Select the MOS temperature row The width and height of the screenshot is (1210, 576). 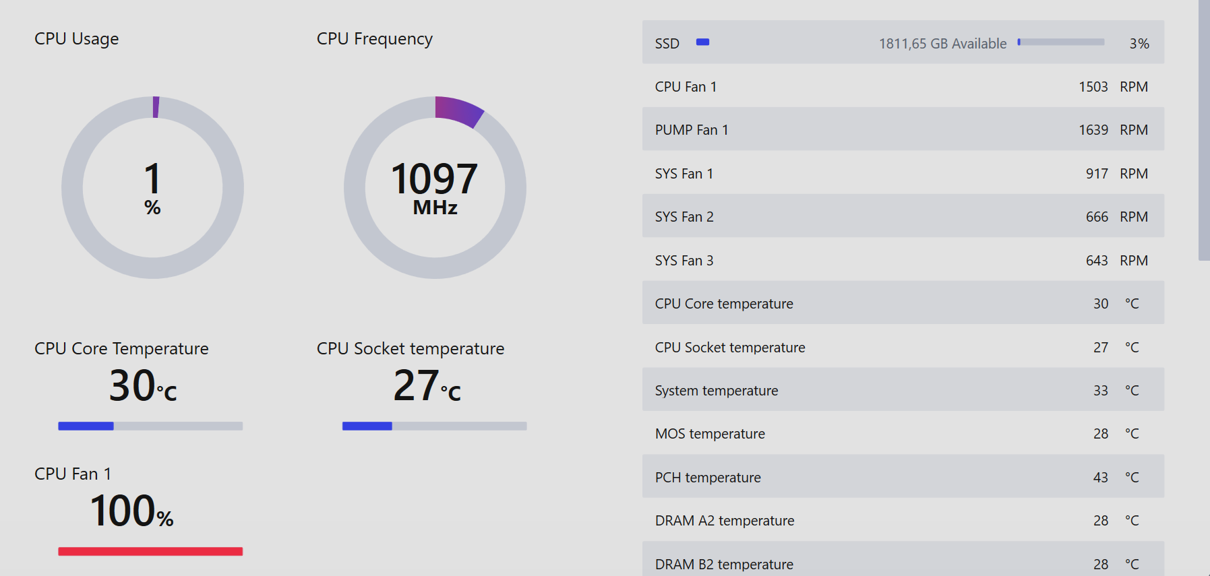[x=903, y=433]
